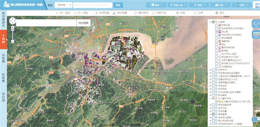Collapse the 业务层 tree group
Screen dimensions: 260x127
[211, 22]
